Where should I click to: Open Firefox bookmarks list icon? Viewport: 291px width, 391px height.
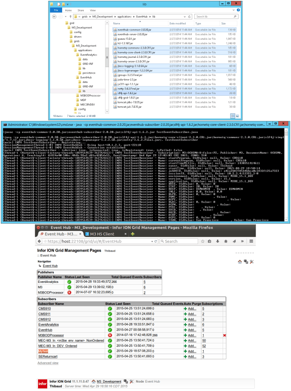coord(209,241)
